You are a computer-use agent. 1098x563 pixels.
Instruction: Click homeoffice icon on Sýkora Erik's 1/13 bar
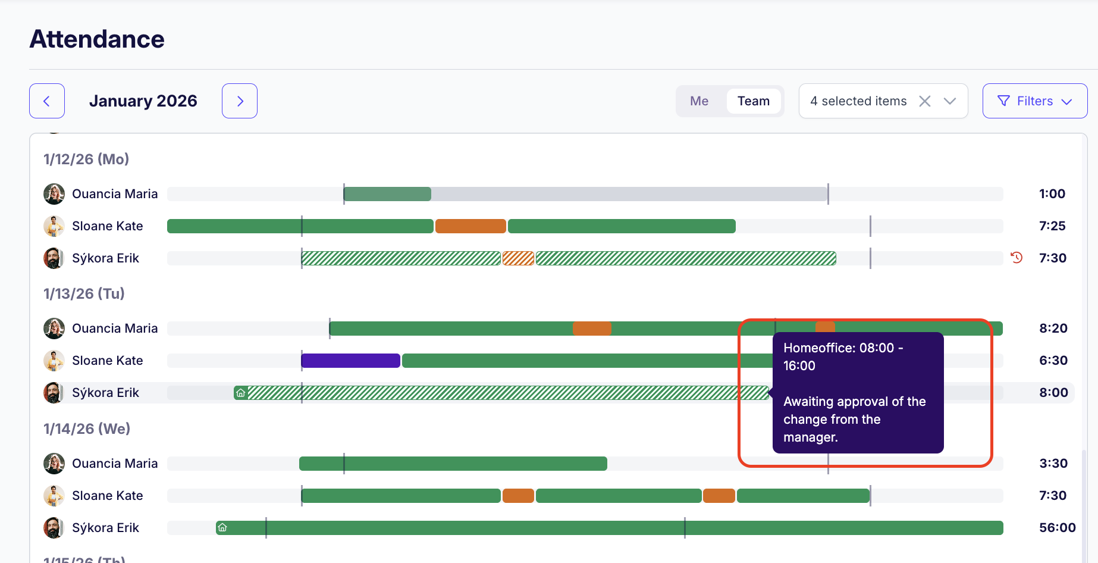(240, 393)
